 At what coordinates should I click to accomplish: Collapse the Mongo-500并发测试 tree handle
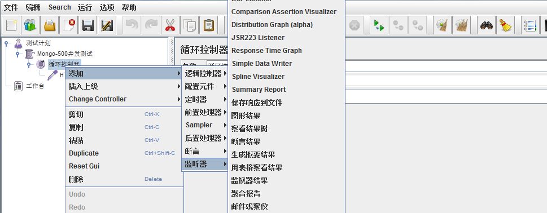pos(17,54)
